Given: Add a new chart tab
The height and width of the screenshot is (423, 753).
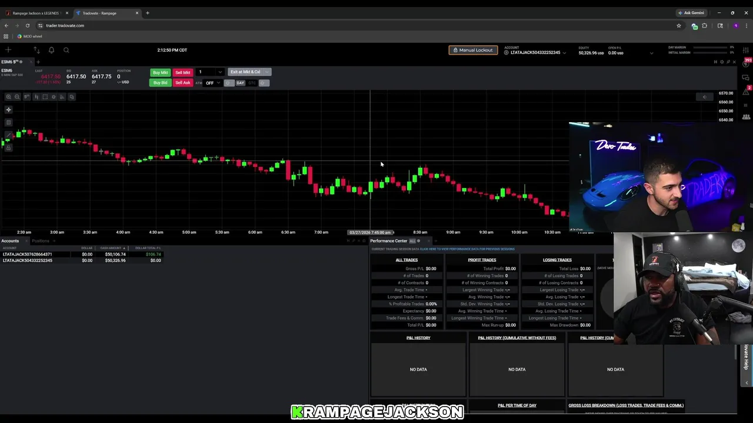Looking at the screenshot, I should click(x=38, y=62).
